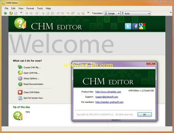Click the CHM Editor logo in banner
Image resolution: width=174 pixels, height=133 pixels.
(x=20, y=23)
